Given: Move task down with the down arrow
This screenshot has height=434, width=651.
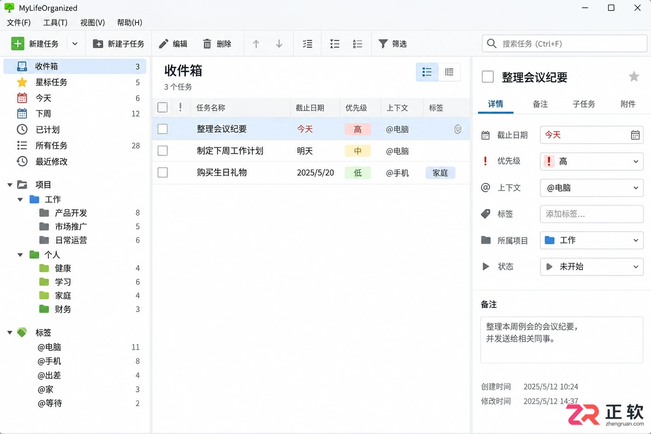Looking at the screenshot, I should click(x=279, y=44).
